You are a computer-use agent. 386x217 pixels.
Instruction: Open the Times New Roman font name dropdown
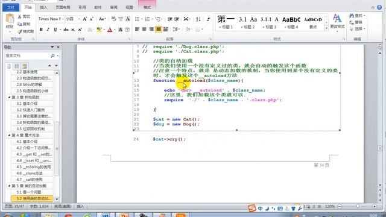coord(63,19)
